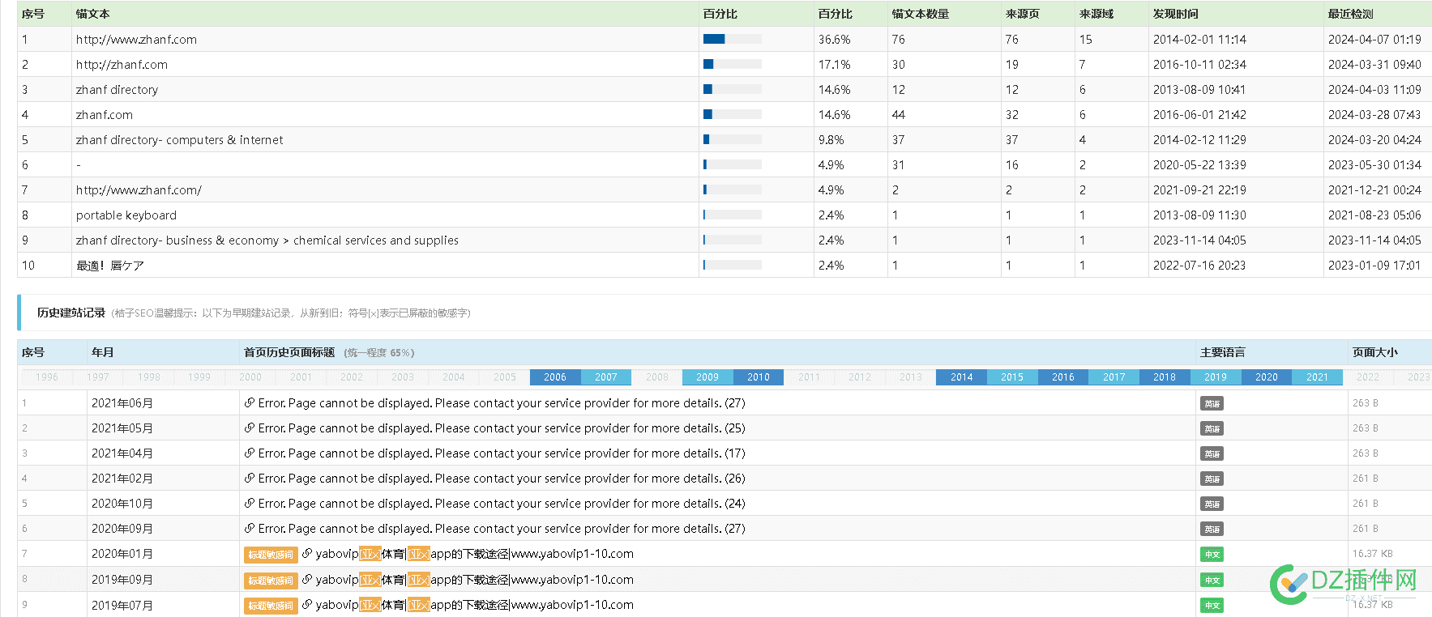The width and height of the screenshot is (1432, 617).
Task: Select year 2010 in the history timeline
Action: pyautogui.click(x=759, y=377)
